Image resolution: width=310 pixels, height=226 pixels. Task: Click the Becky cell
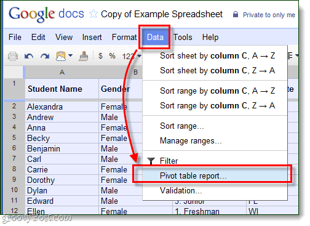tap(62, 138)
